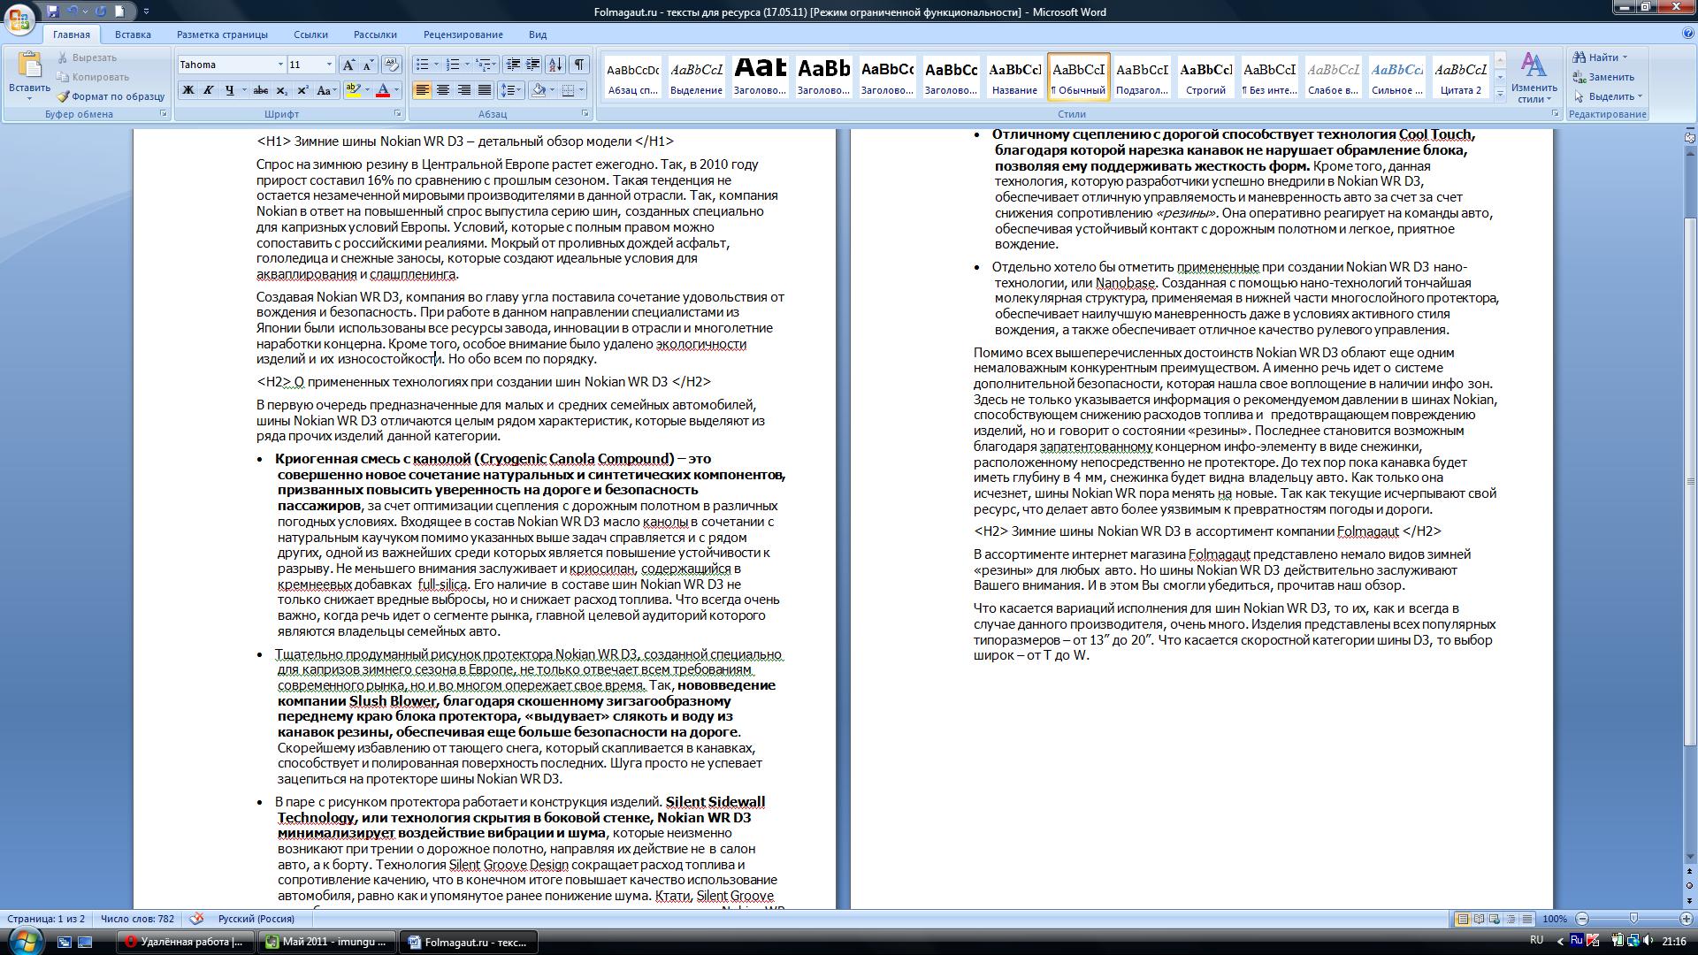This screenshot has height=955, width=1698.
Task: Click the Удалённая работа taskbar item
Action: tap(184, 942)
